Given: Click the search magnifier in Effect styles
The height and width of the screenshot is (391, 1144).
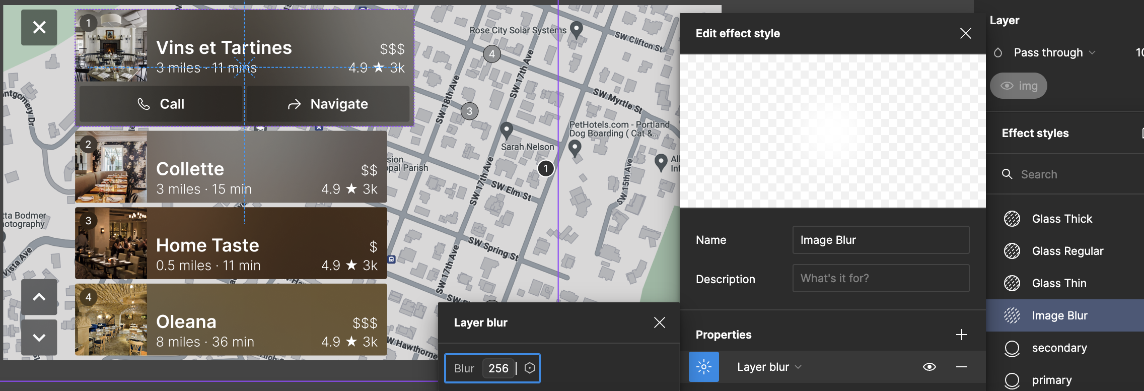Looking at the screenshot, I should (1007, 174).
